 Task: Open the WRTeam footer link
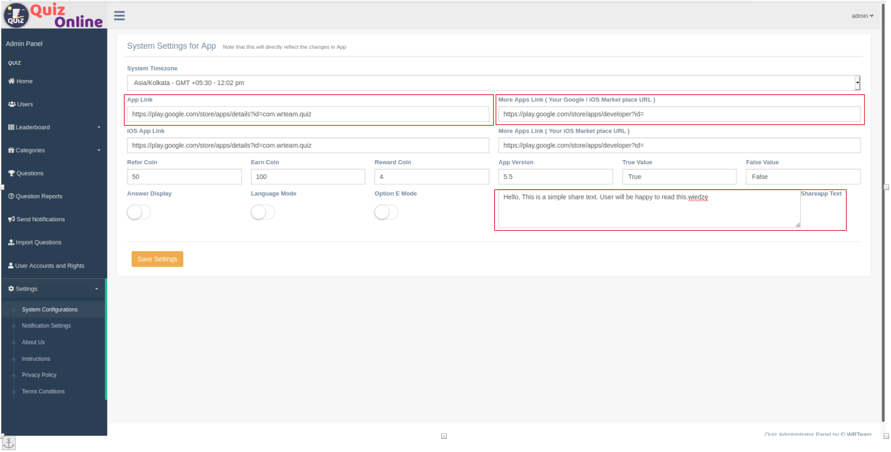(858, 434)
